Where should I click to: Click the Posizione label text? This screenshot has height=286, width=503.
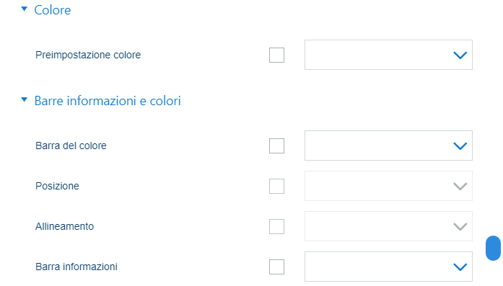click(57, 186)
